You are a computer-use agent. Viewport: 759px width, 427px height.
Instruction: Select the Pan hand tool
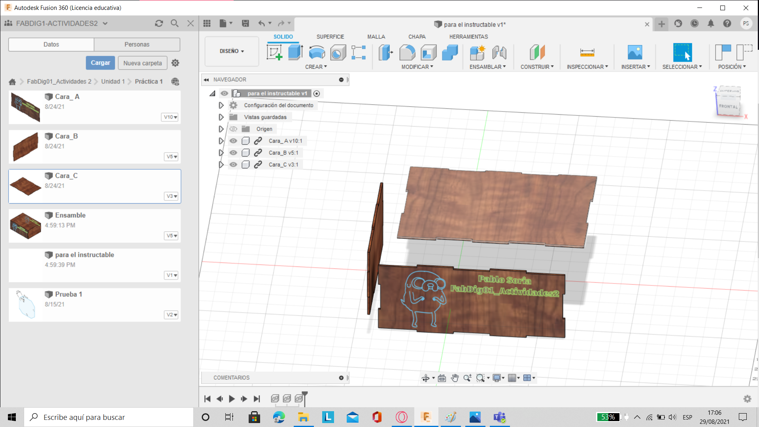pyautogui.click(x=455, y=378)
